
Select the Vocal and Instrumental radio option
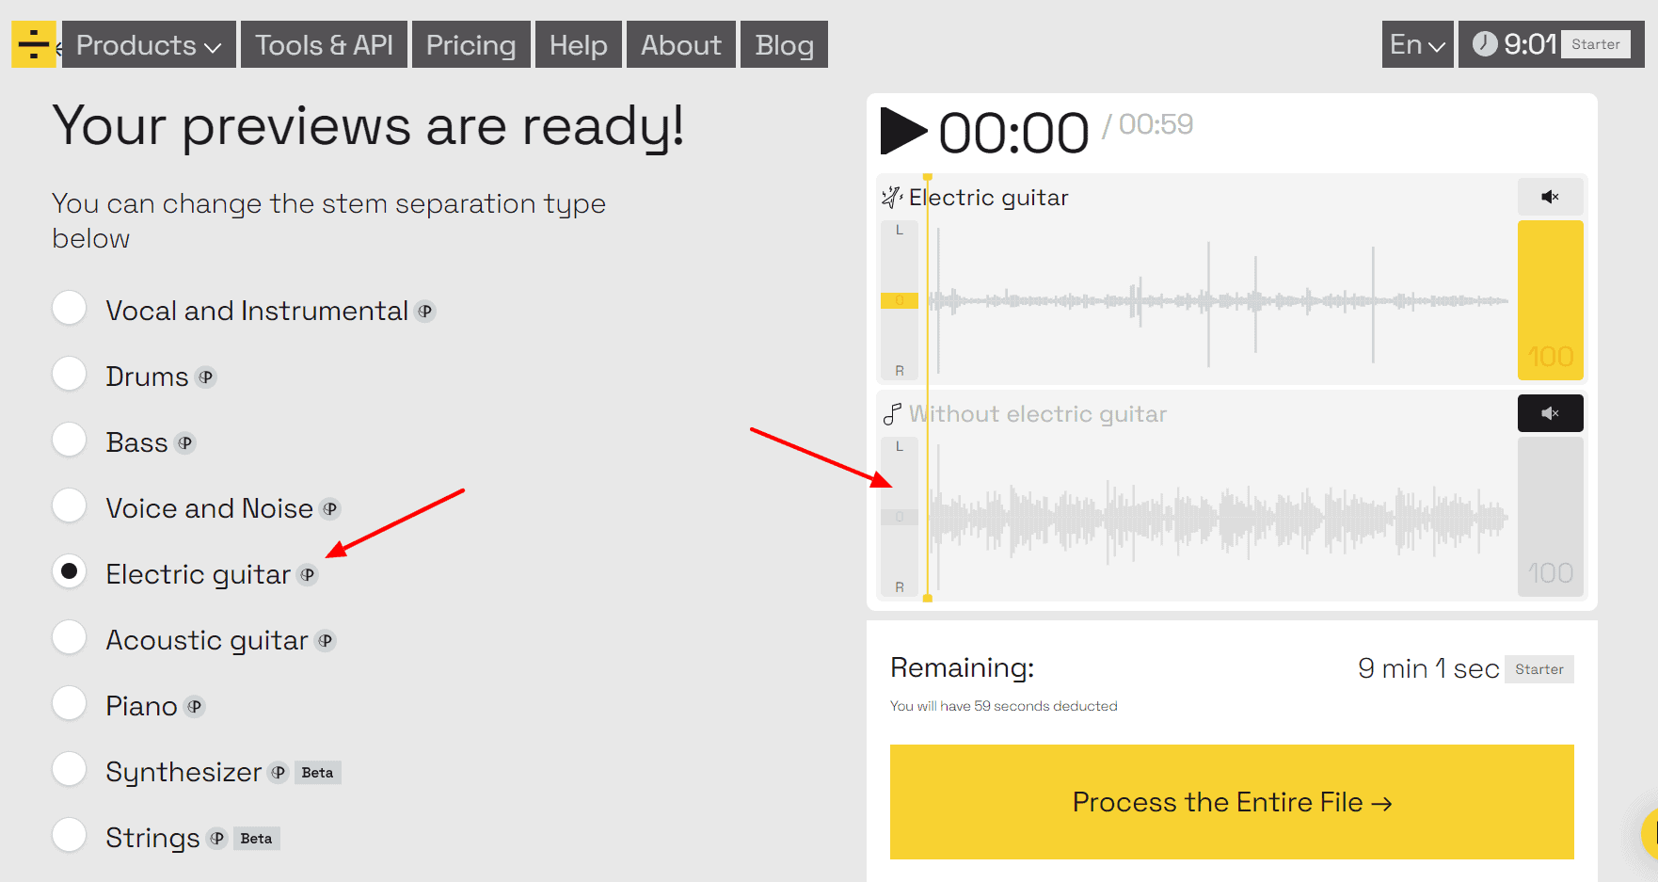click(70, 308)
